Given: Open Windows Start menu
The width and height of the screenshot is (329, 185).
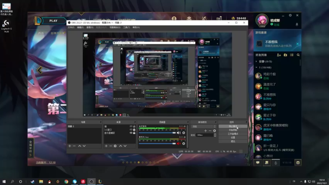Looking at the screenshot, I should click(x=4, y=182).
